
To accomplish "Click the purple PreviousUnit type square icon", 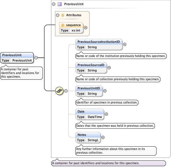I will [59, 4].
